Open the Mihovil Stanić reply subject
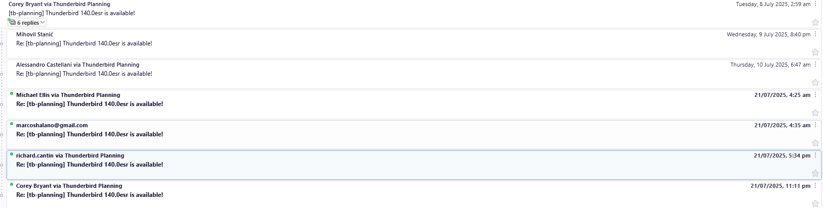Image resolution: width=823 pixels, height=208 pixels. click(x=84, y=43)
